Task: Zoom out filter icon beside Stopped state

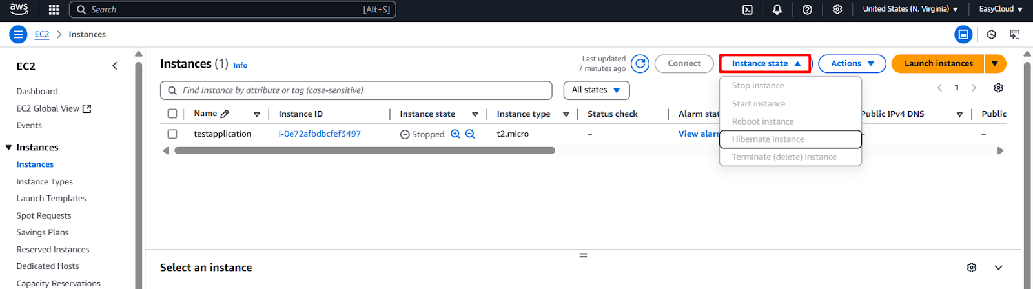Action: (x=470, y=134)
